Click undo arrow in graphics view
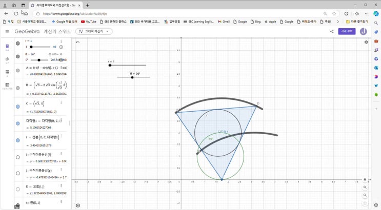 (78, 42)
